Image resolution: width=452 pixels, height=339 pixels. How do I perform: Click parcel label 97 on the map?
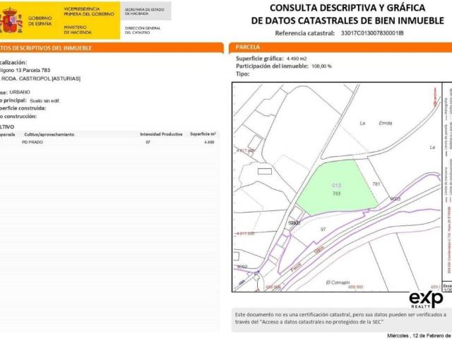pos(323,229)
